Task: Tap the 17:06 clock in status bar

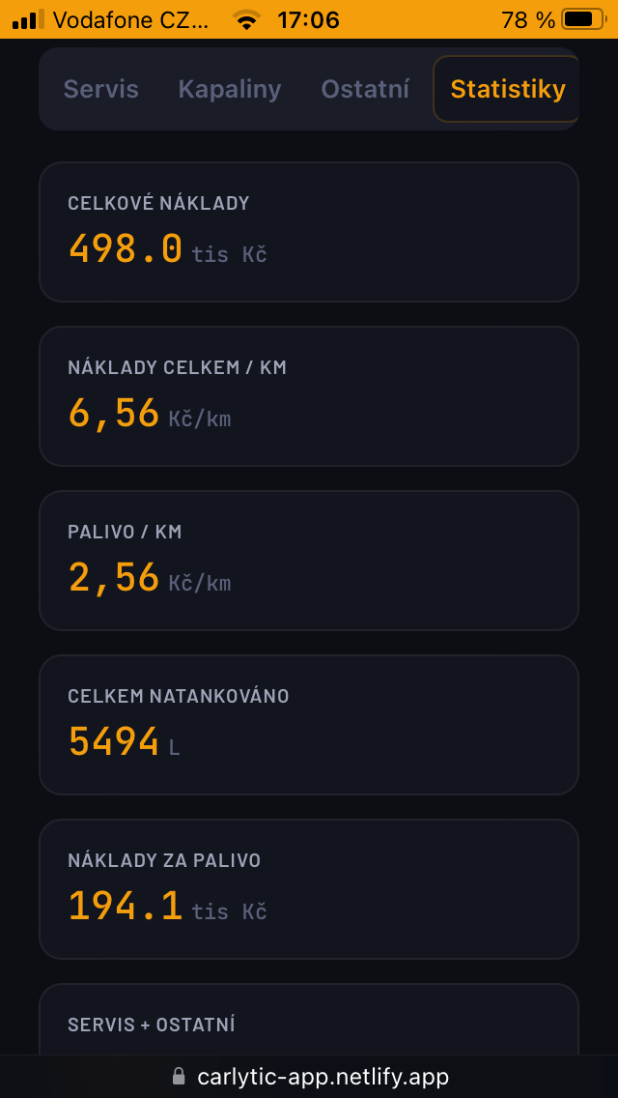Action: (x=308, y=19)
